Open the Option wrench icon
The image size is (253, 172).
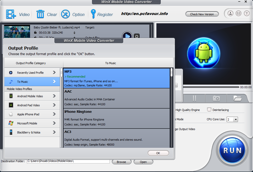65,14
